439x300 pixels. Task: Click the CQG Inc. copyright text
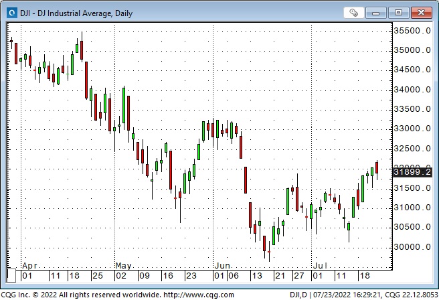(81, 295)
